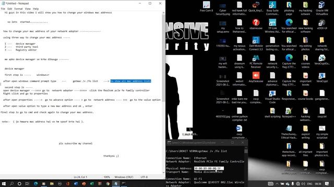Open the View menu in Notepad
This screenshot has height=187, width=334.
(28, 9)
